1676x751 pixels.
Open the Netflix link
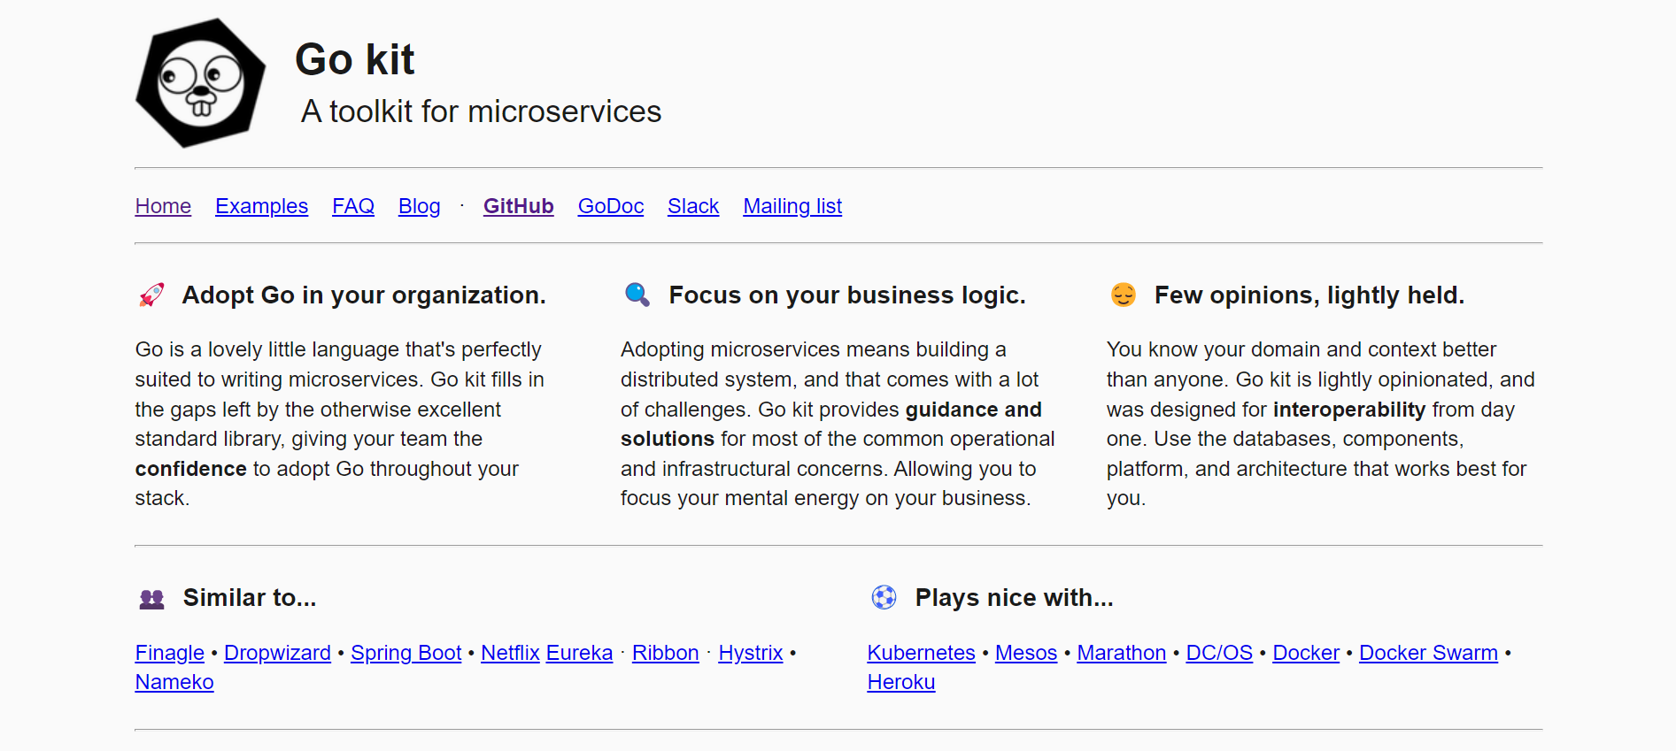pos(510,653)
